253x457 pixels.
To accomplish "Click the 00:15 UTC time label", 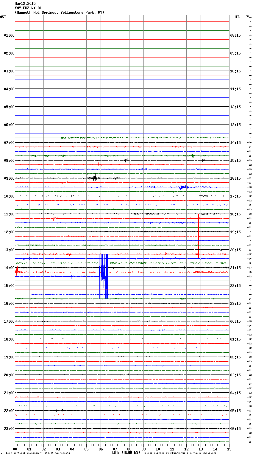I will (235, 321).
